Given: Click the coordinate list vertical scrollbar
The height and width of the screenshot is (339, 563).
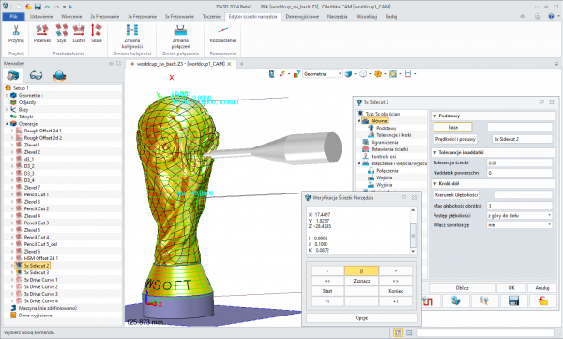Looking at the screenshot, I should [413, 230].
